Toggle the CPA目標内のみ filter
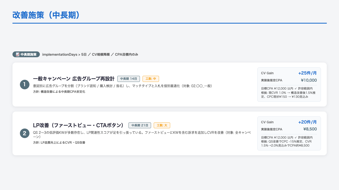 pos(127,54)
